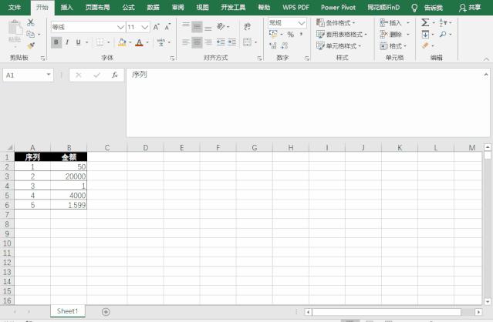Increase font size with large A
493x322 pixels.
tap(157, 27)
